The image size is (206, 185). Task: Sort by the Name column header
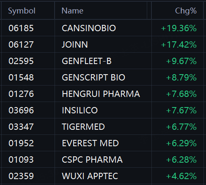(72, 11)
